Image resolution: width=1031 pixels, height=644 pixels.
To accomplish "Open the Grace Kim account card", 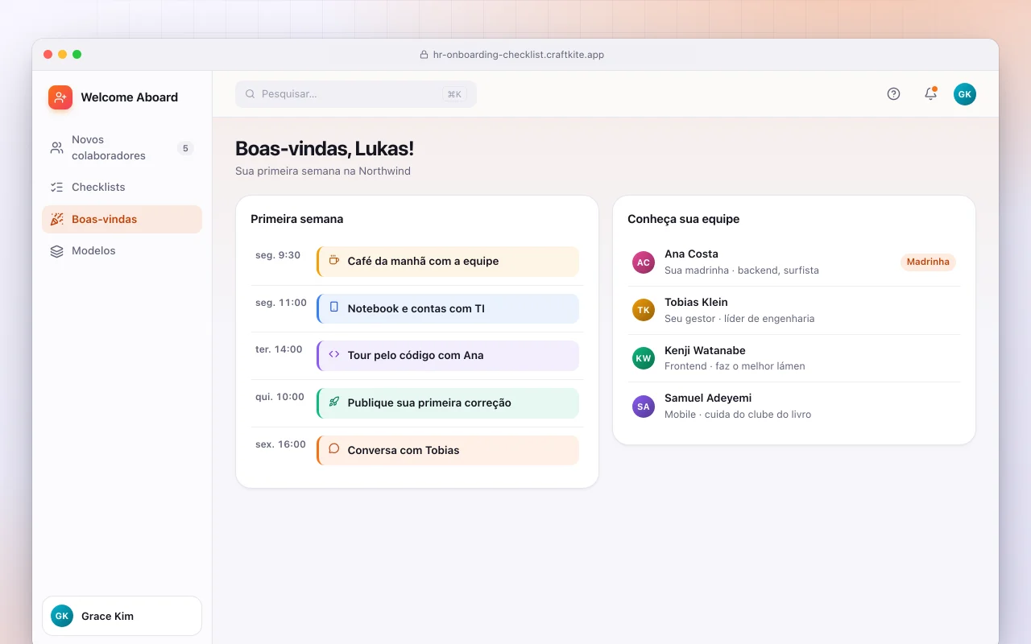I will [x=122, y=616].
